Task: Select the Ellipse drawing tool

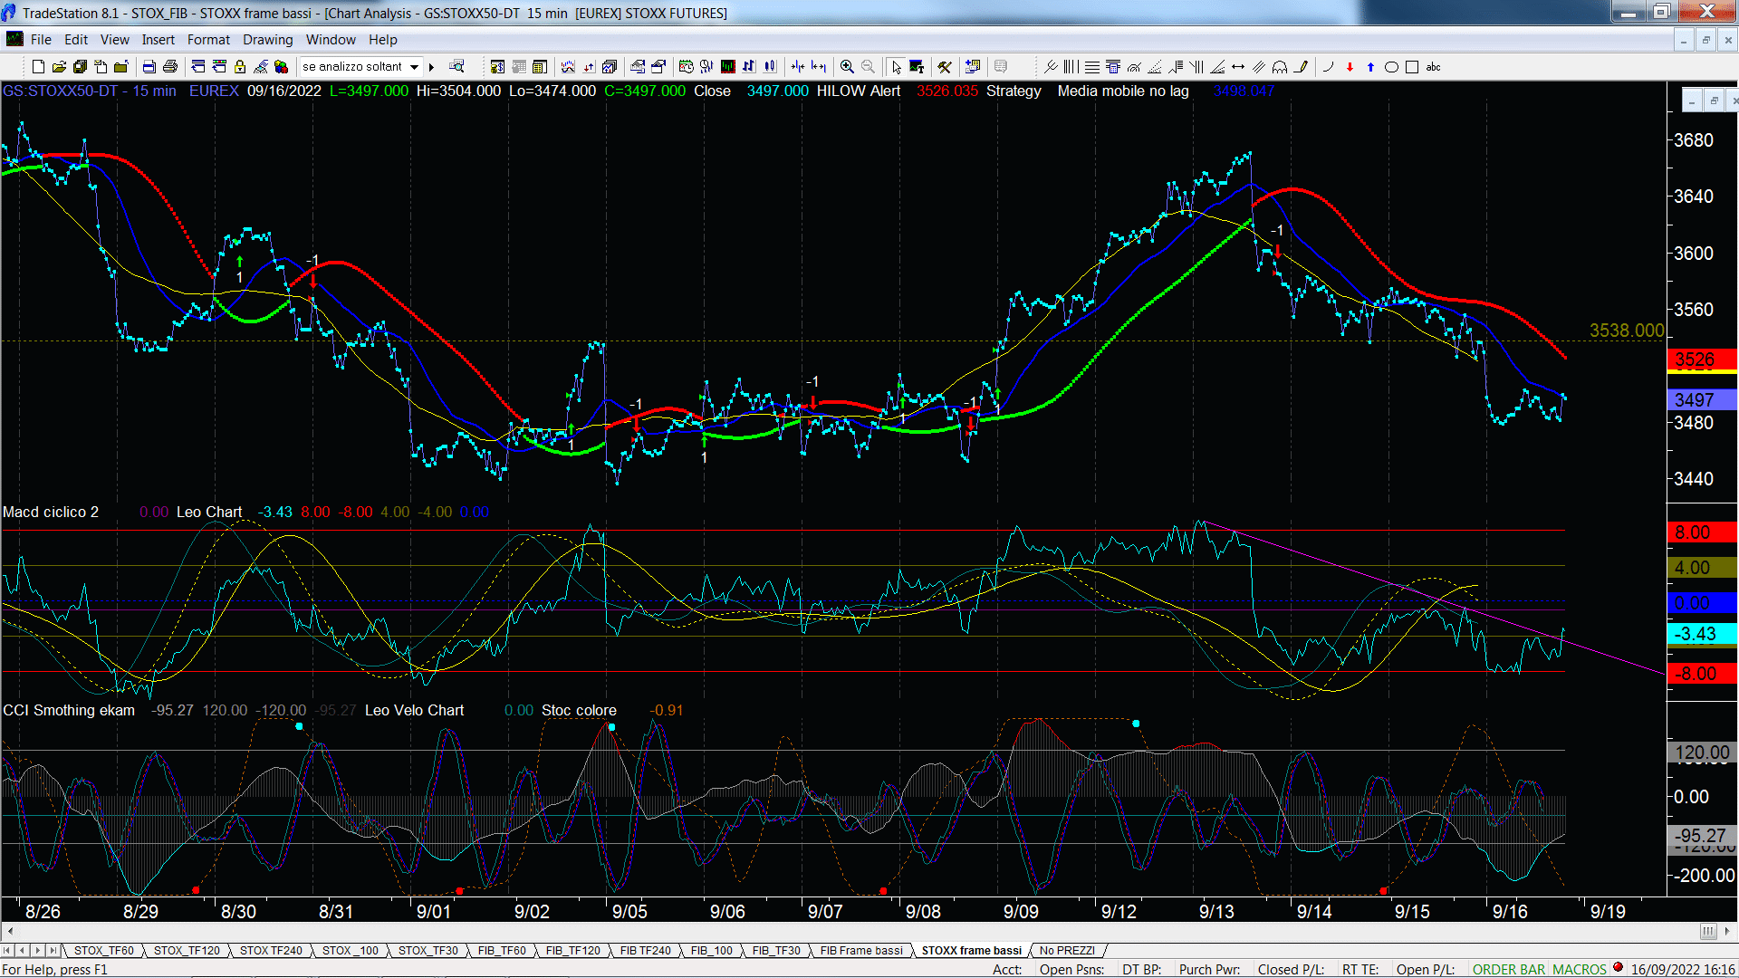Action: 1391,67
